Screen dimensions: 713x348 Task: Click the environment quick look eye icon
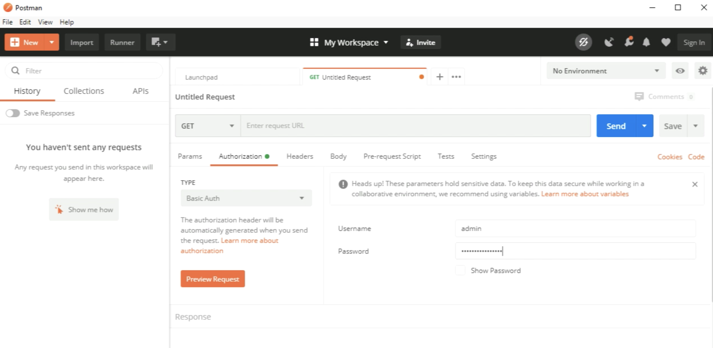(x=680, y=71)
